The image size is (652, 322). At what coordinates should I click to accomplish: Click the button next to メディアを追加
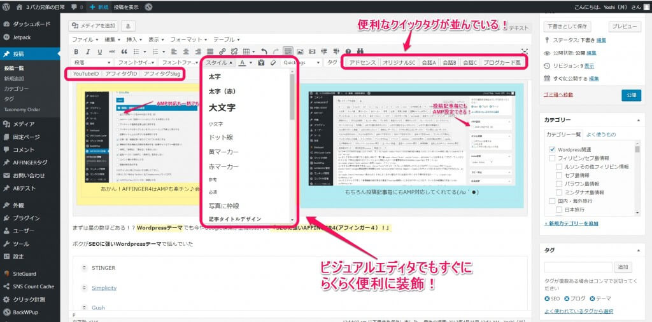(x=127, y=26)
